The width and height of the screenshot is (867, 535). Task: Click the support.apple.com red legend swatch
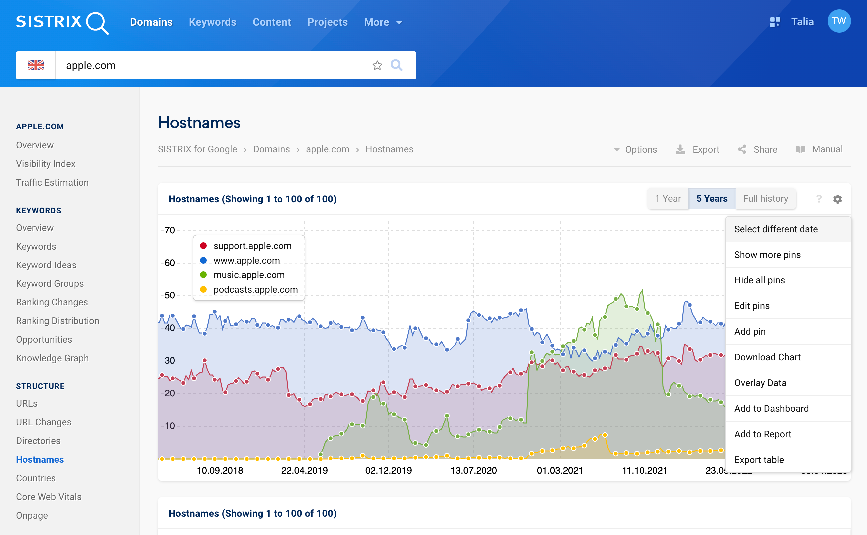(203, 246)
